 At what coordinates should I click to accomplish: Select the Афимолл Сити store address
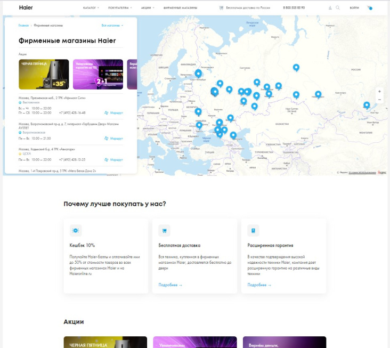(x=52, y=98)
